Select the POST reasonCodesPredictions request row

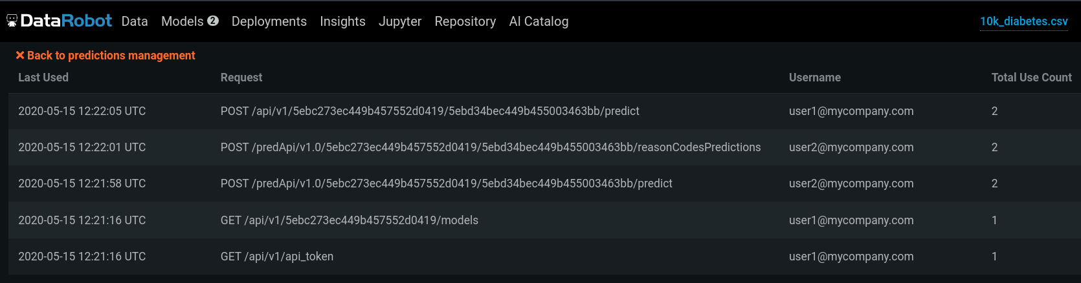click(x=490, y=147)
